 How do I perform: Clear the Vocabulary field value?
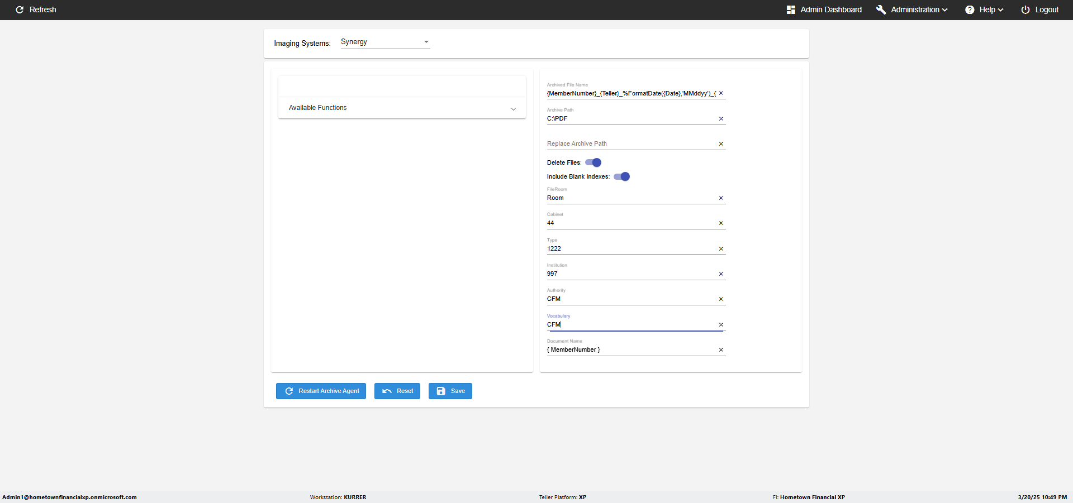click(721, 325)
